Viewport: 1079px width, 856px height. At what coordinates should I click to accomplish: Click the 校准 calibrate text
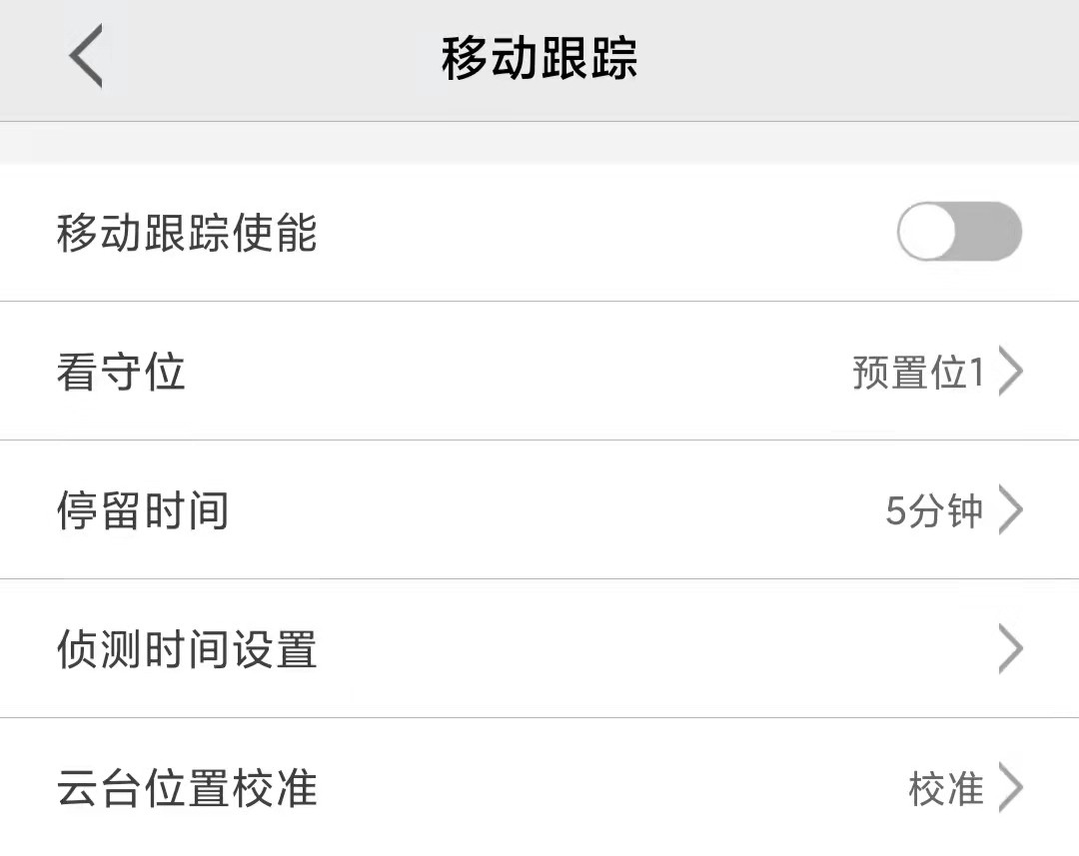pyautogui.click(x=946, y=788)
